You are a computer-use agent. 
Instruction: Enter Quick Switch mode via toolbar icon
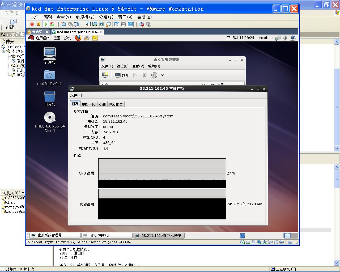click(x=95, y=24)
